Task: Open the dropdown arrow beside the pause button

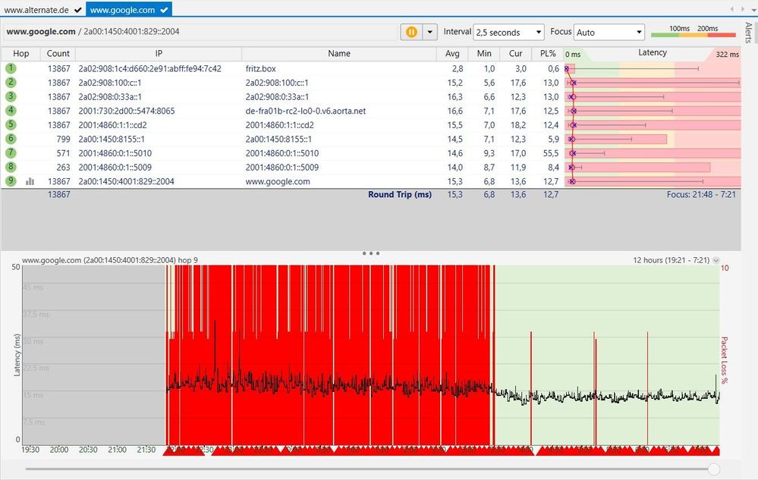Action: pyautogui.click(x=430, y=32)
